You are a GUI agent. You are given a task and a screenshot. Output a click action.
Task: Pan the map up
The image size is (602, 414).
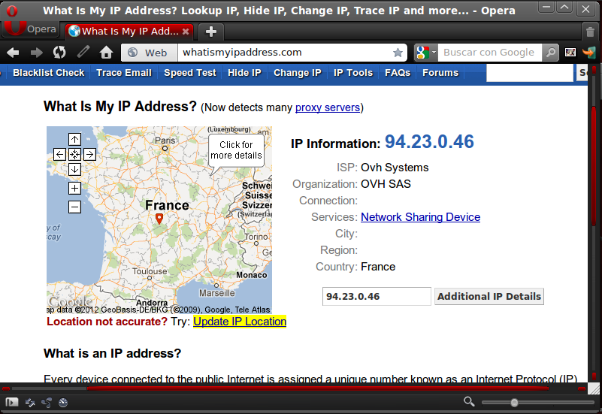tap(74, 139)
